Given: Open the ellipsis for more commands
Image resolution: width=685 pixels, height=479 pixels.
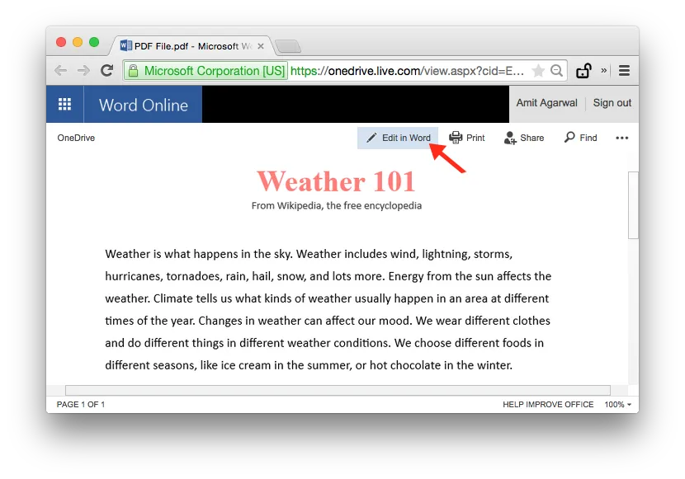Looking at the screenshot, I should [x=622, y=138].
